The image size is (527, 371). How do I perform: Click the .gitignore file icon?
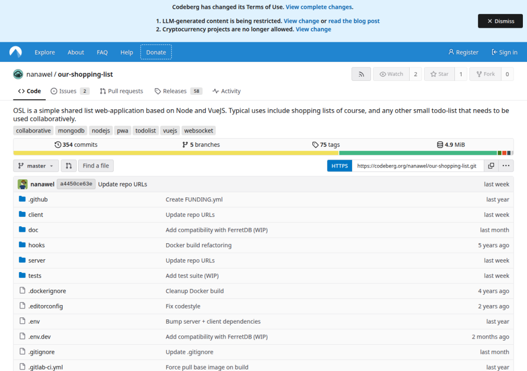pyautogui.click(x=22, y=351)
